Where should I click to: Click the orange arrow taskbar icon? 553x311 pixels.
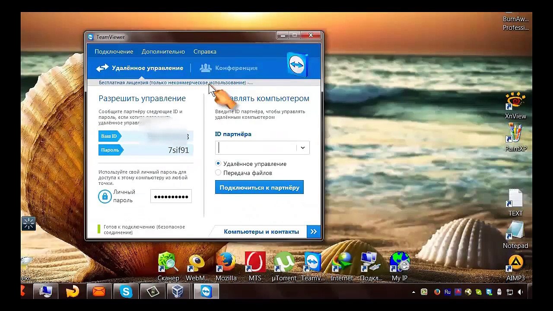(x=72, y=292)
